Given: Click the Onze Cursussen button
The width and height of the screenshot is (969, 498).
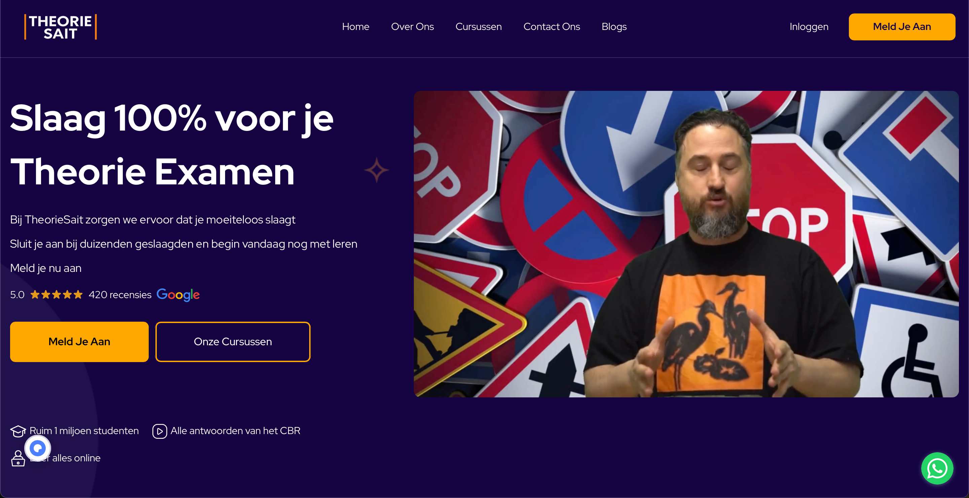Looking at the screenshot, I should [x=233, y=342].
